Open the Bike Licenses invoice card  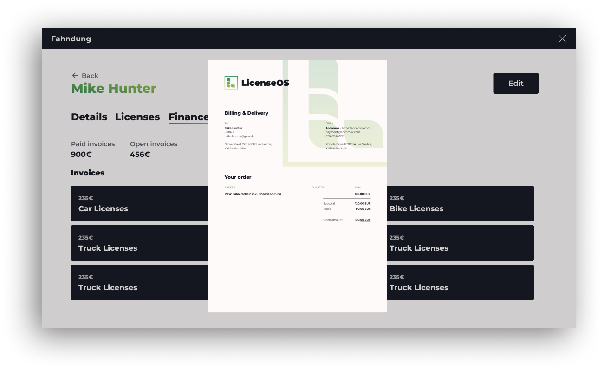coord(460,203)
